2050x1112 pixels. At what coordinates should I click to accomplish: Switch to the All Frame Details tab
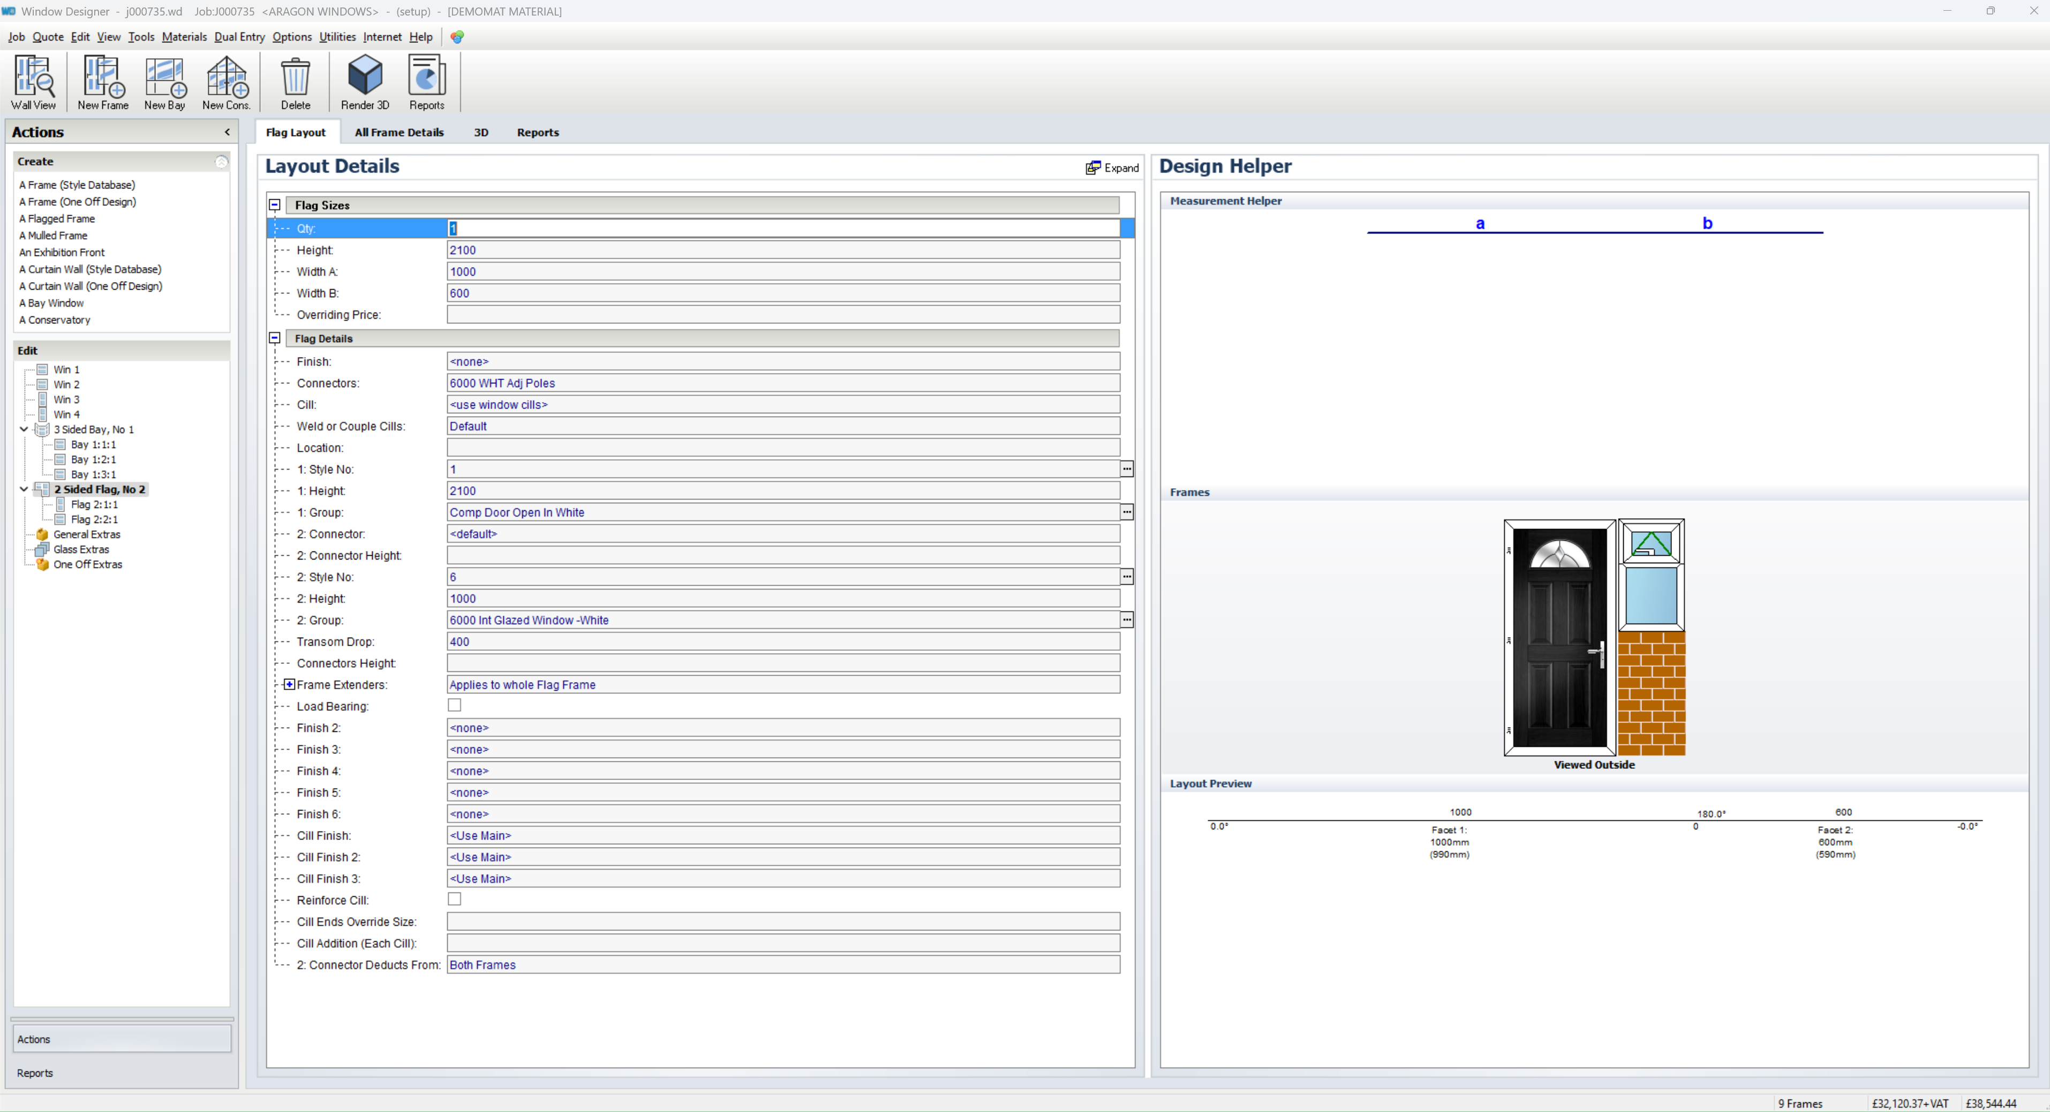[x=398, y=133]
